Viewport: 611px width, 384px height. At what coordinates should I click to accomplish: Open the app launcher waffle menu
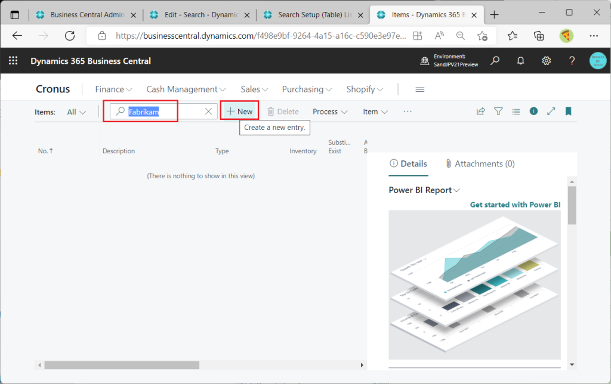[13, 61]
